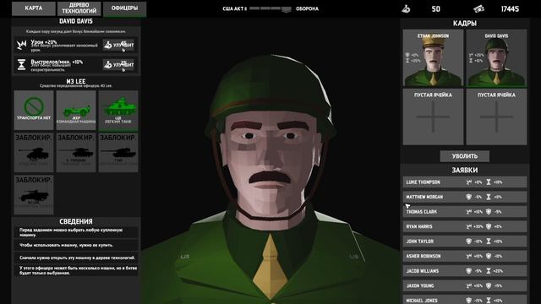Select applicant Ryan Harris
This screenshot has width=541, height=304.
465,226
